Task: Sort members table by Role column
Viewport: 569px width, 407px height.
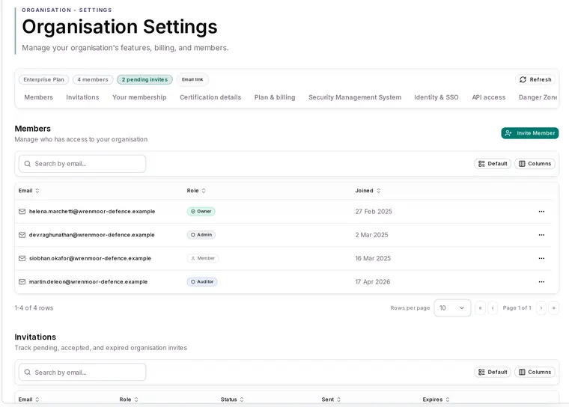Action: tap(196, 191)
